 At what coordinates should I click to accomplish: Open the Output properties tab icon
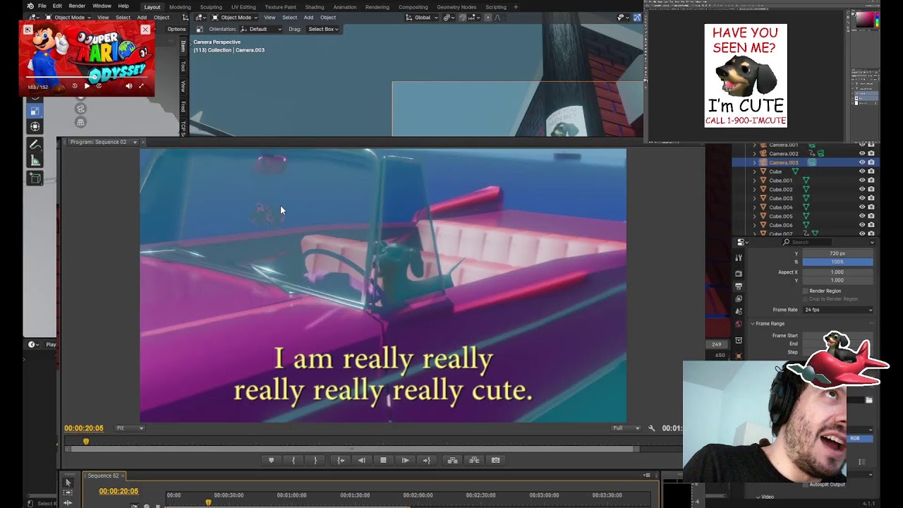739,286
